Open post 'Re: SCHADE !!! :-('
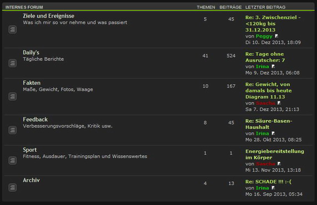Viewport: 317px width, 205px height. pos(268,182)
